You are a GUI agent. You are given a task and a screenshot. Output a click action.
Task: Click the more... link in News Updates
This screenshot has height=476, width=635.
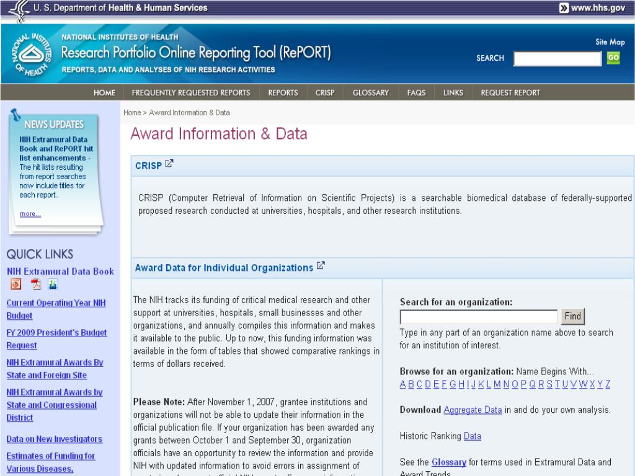click(30, 214)
